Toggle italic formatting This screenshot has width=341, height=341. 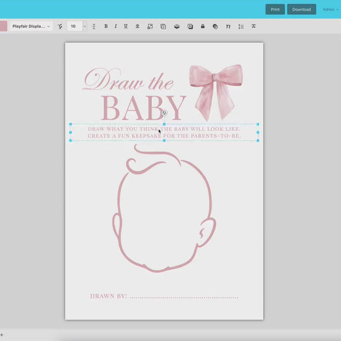(x=116, y=26)
